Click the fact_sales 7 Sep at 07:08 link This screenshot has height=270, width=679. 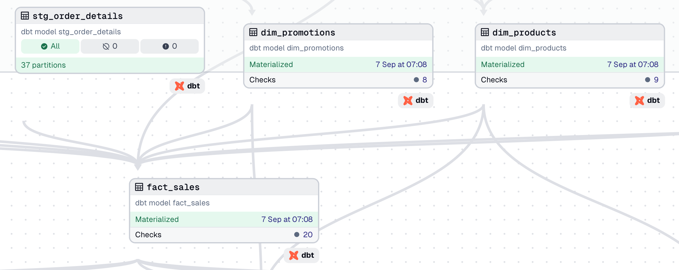(287, 219)
